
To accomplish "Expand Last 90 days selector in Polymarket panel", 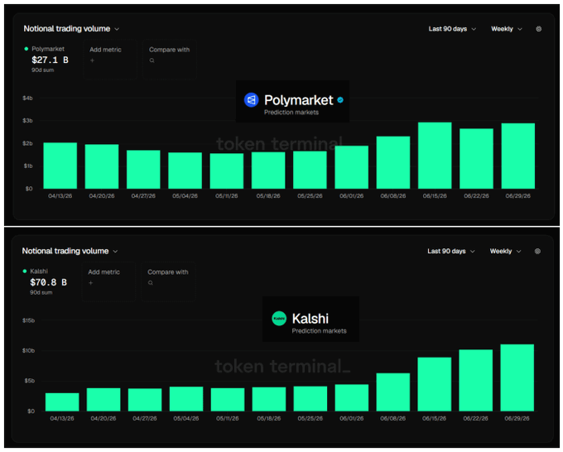I will (452, 29).
